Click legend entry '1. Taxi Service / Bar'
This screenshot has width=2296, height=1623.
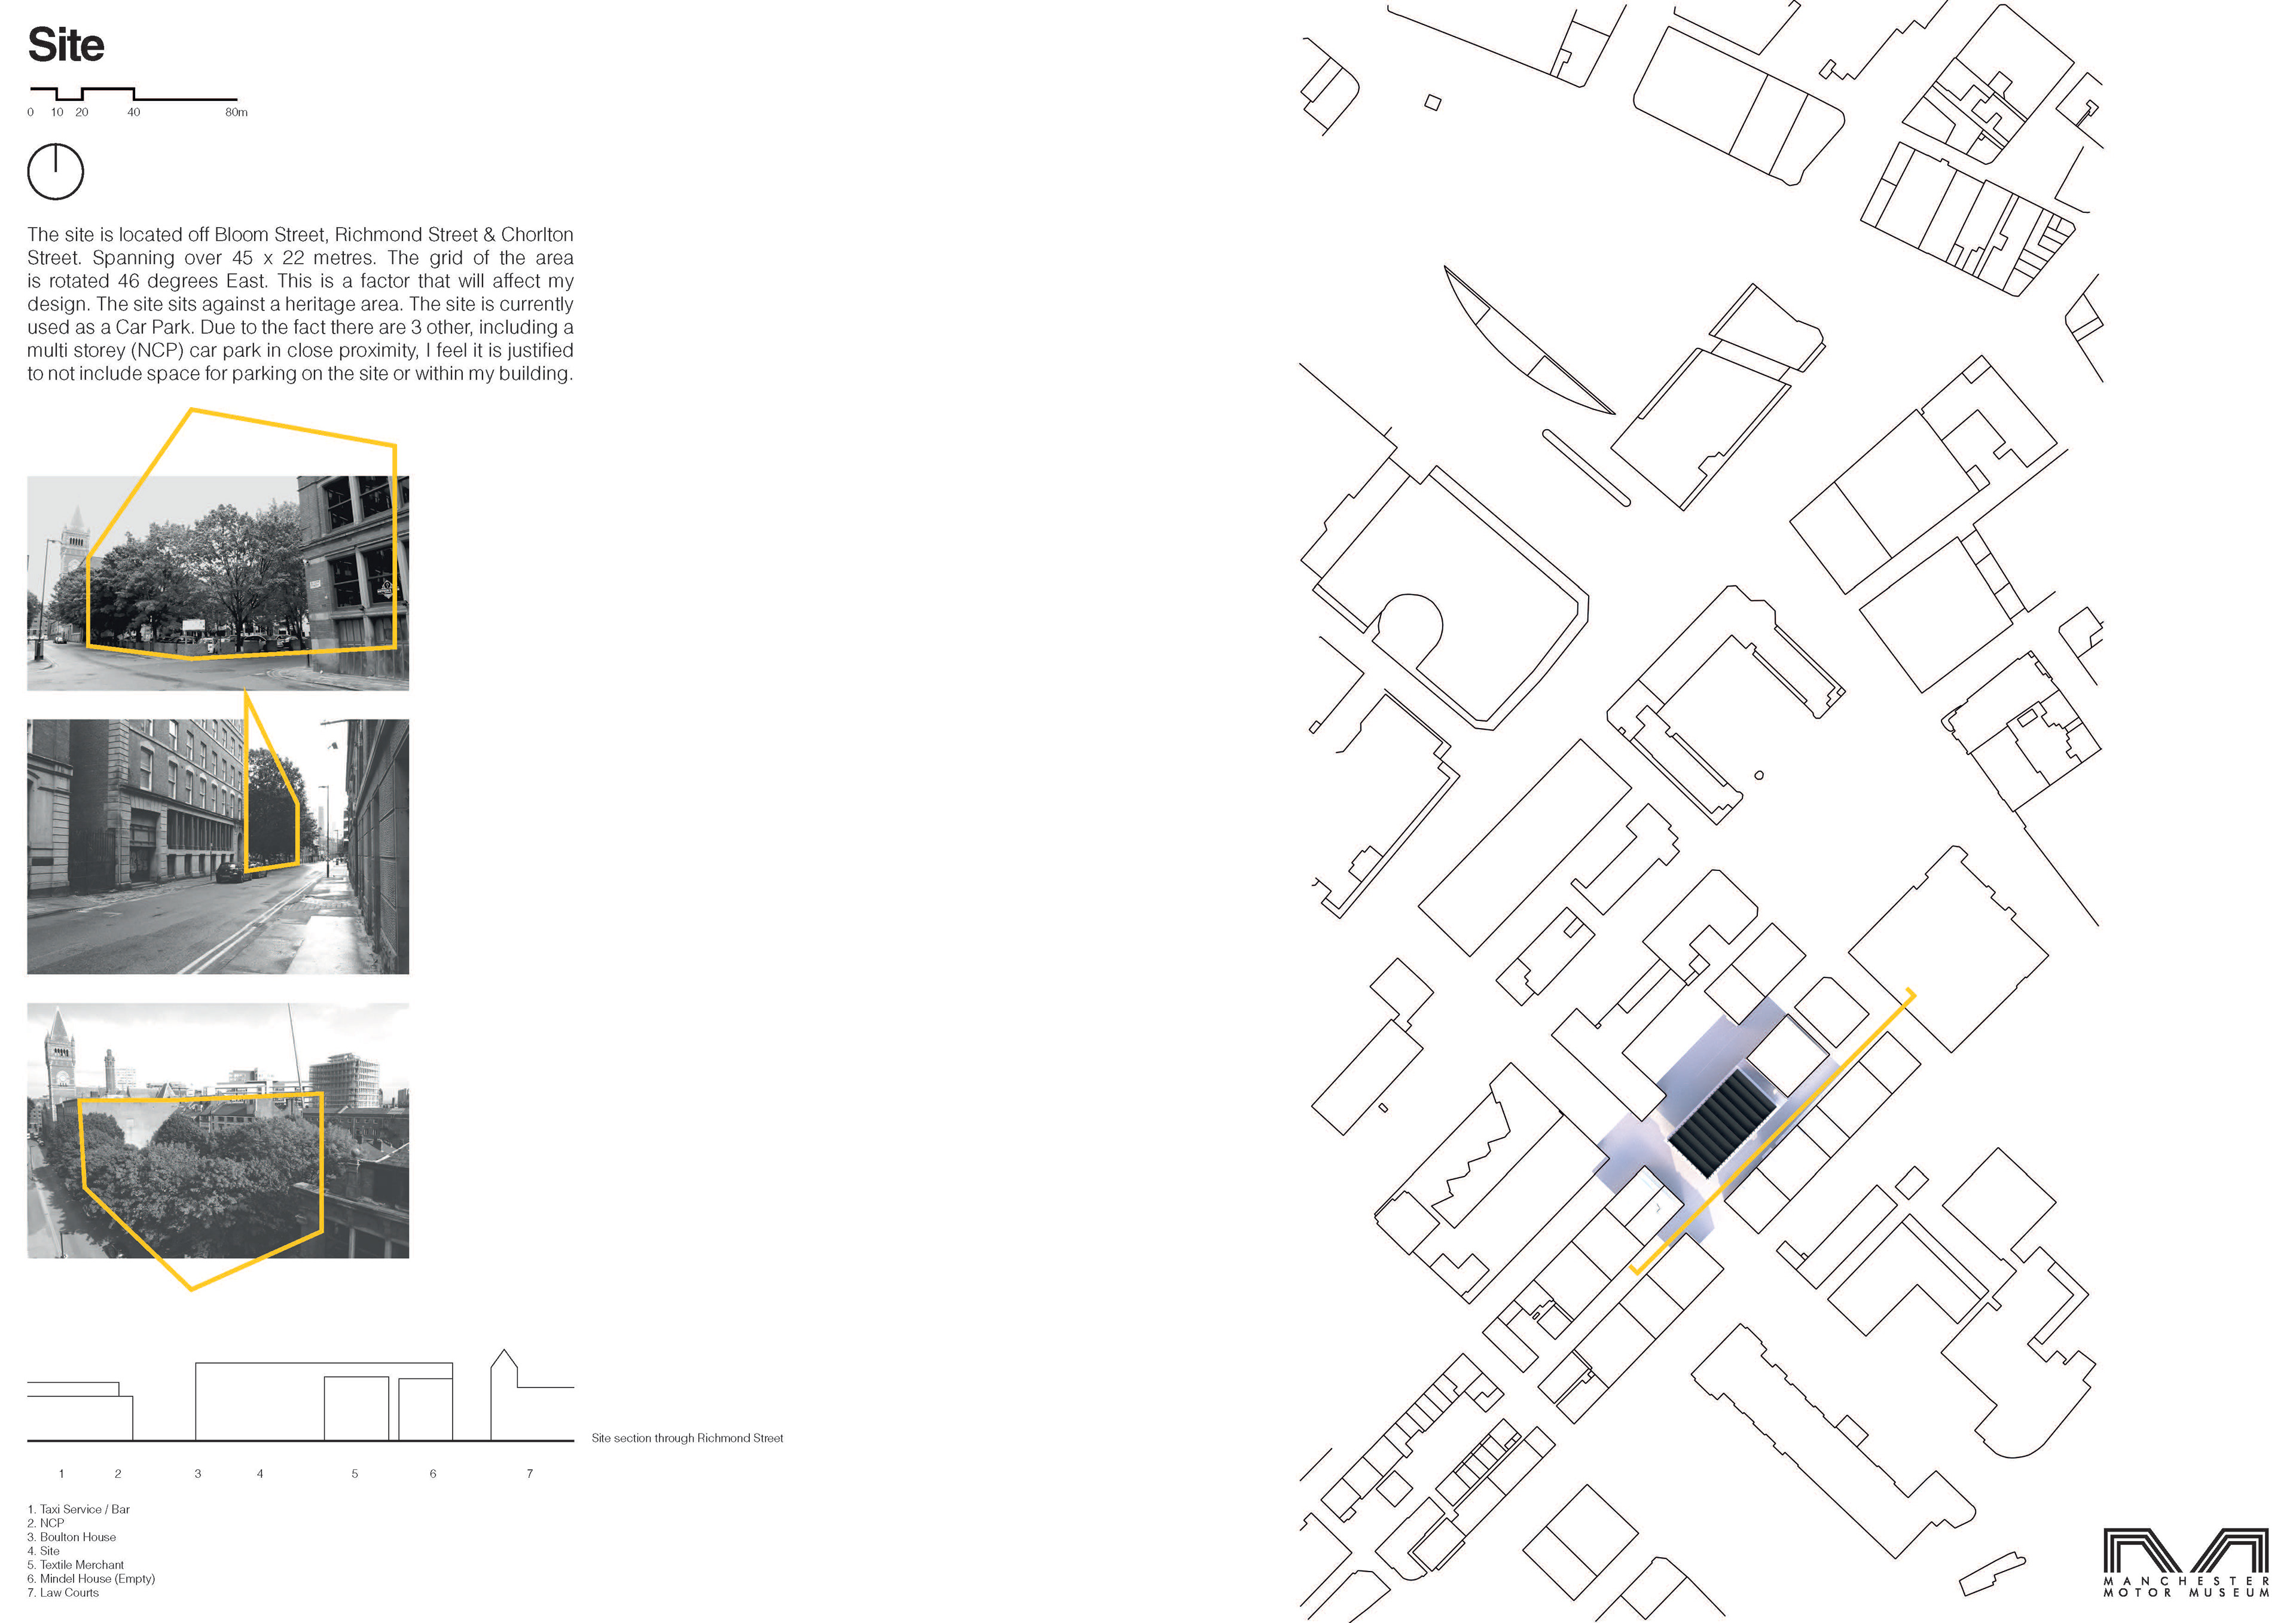pos(78,1509)
